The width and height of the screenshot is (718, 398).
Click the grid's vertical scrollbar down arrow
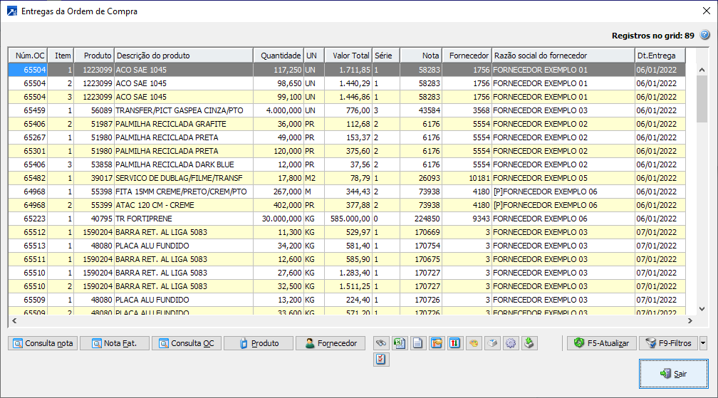click(702, 308)
